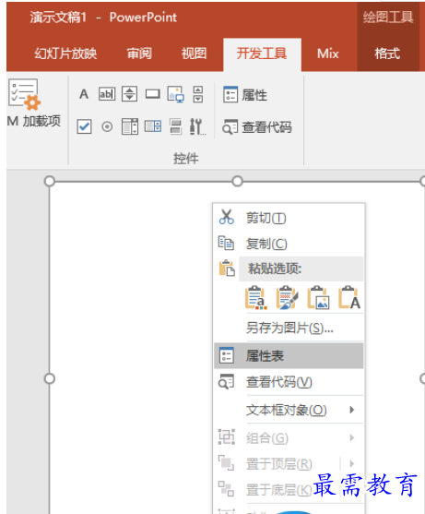This screenshot has width=425, height=514.
Task: Expand the 置于顶层(R) submenu arrow
Action: 352,463
